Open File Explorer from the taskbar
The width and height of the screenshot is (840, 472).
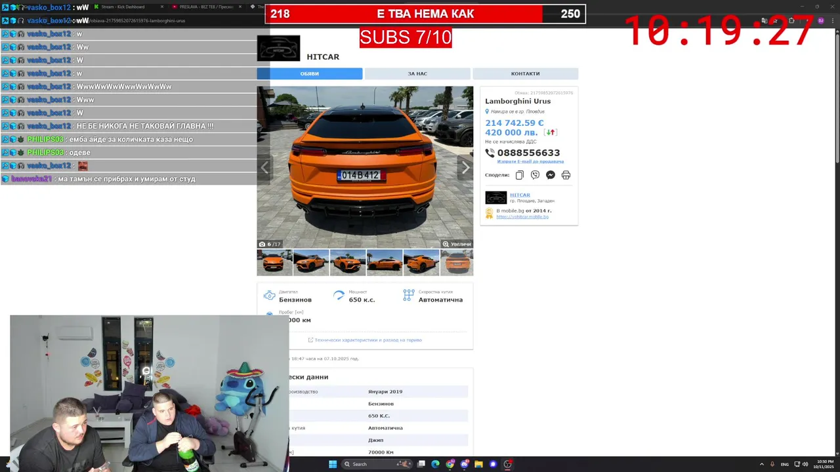click(479, 464)
